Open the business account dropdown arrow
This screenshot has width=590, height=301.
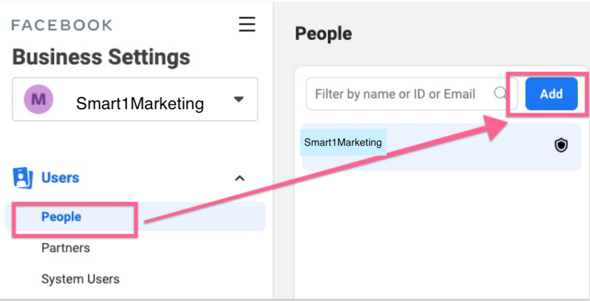tap(239, 100)
